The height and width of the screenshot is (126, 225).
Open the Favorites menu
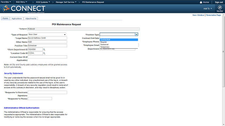tap(6, 2)
